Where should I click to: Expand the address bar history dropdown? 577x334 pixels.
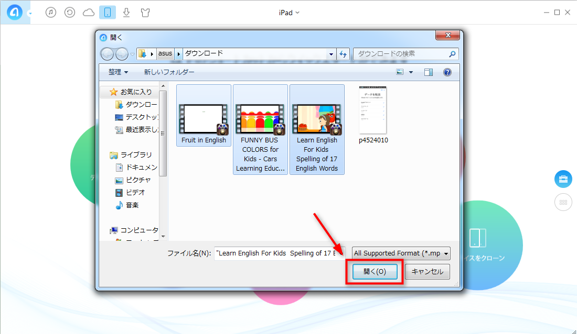pyautogui.click(x=331, y=54)
